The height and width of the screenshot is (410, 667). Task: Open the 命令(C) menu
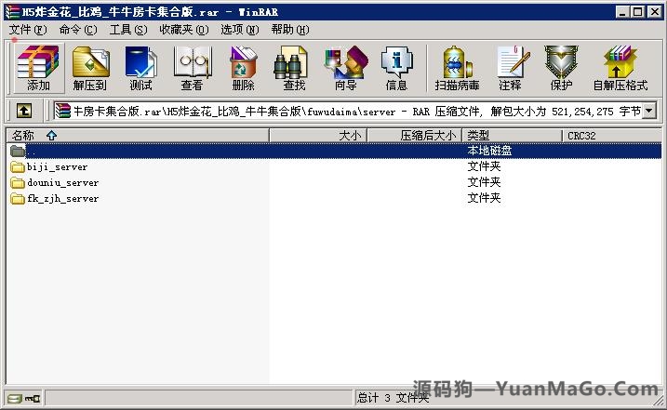(x=78, y=30)
